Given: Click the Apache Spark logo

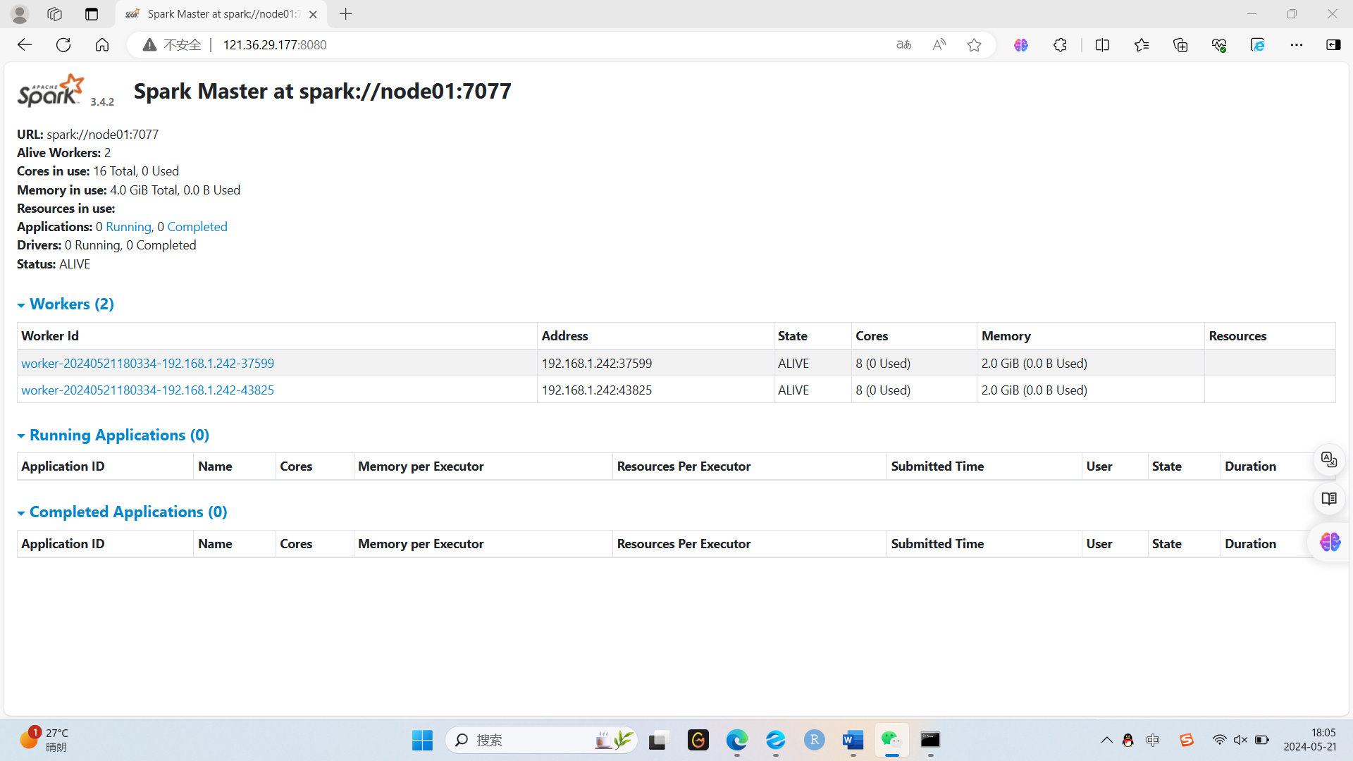Looking at the screenshot, I should click(51, 90).
